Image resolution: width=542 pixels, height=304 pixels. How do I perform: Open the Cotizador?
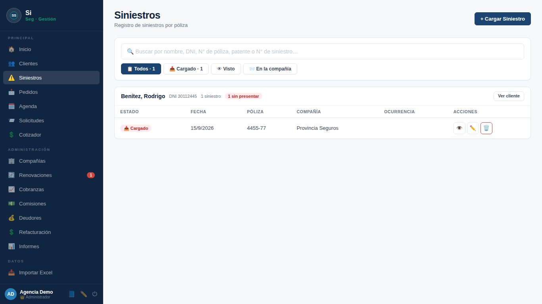(x=51, y=135)
